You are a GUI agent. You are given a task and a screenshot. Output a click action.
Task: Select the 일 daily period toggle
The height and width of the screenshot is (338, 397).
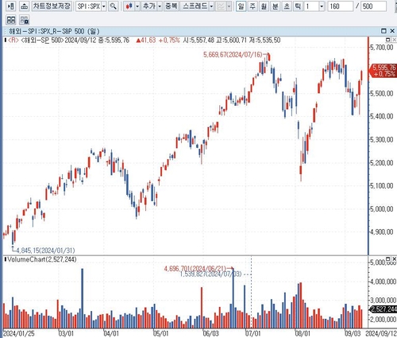(x=241, y=6)
